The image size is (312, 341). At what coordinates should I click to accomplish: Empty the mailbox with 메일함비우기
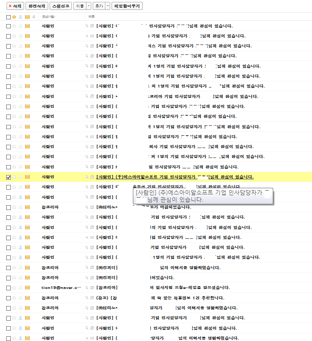click(127, 6)
